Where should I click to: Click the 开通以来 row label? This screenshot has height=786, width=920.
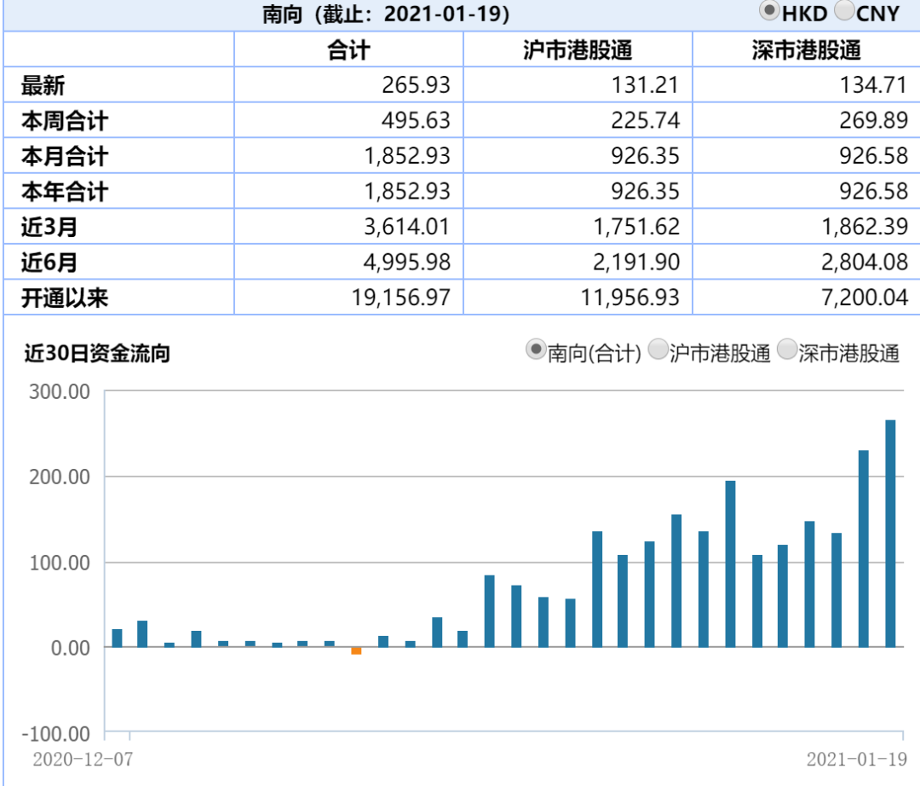pyautogui.click(x=65, y=298)
